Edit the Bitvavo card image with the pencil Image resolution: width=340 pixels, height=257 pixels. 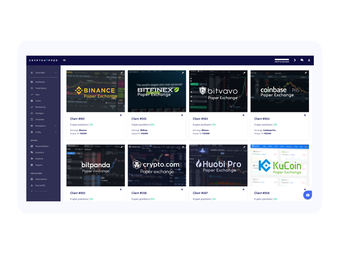pos(244,73)
